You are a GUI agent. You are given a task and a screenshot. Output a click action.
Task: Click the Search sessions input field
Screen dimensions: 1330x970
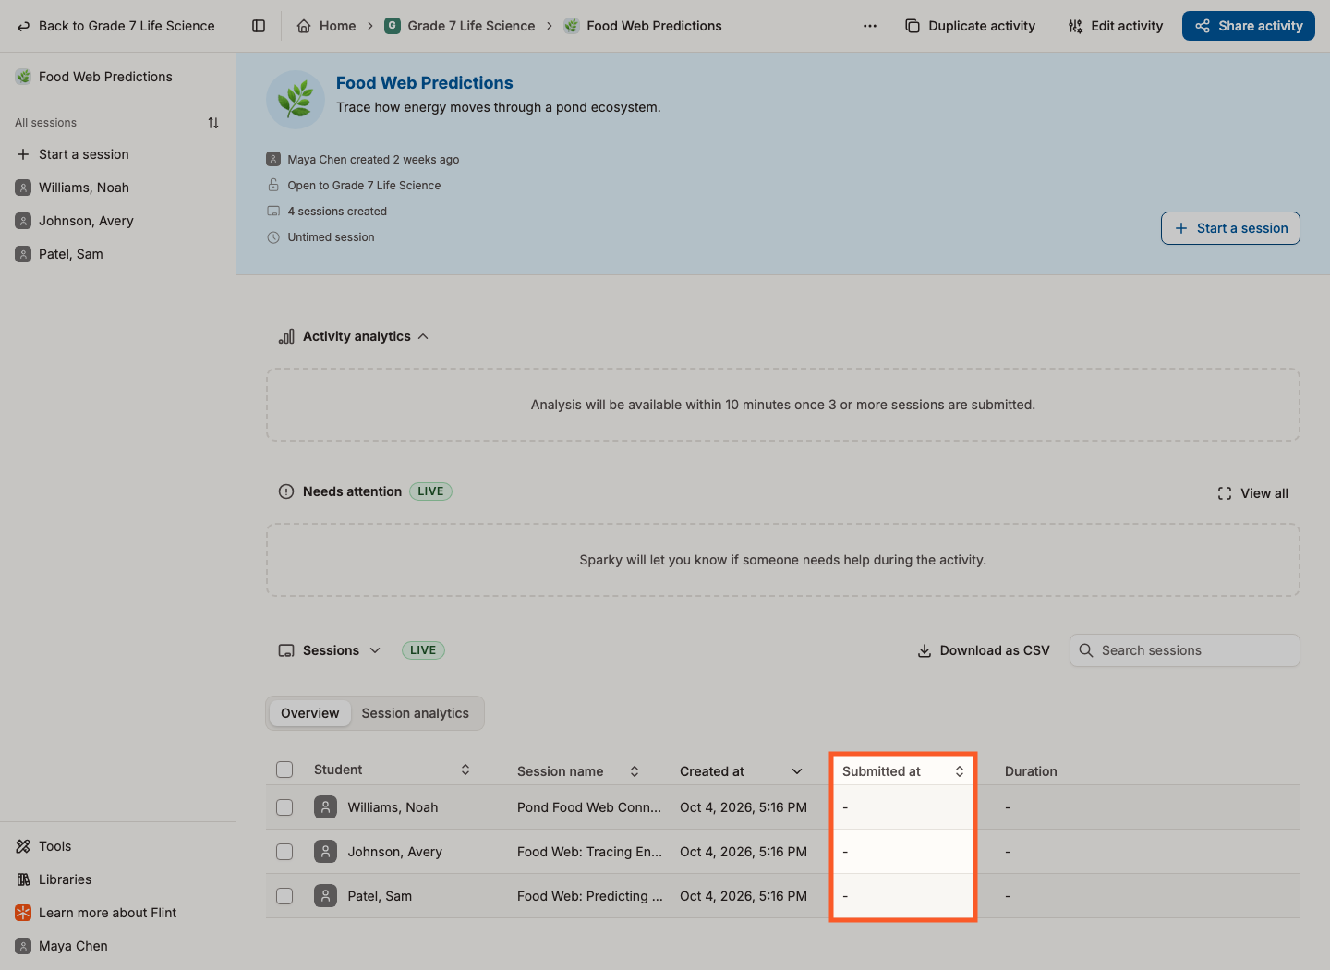1185,650
